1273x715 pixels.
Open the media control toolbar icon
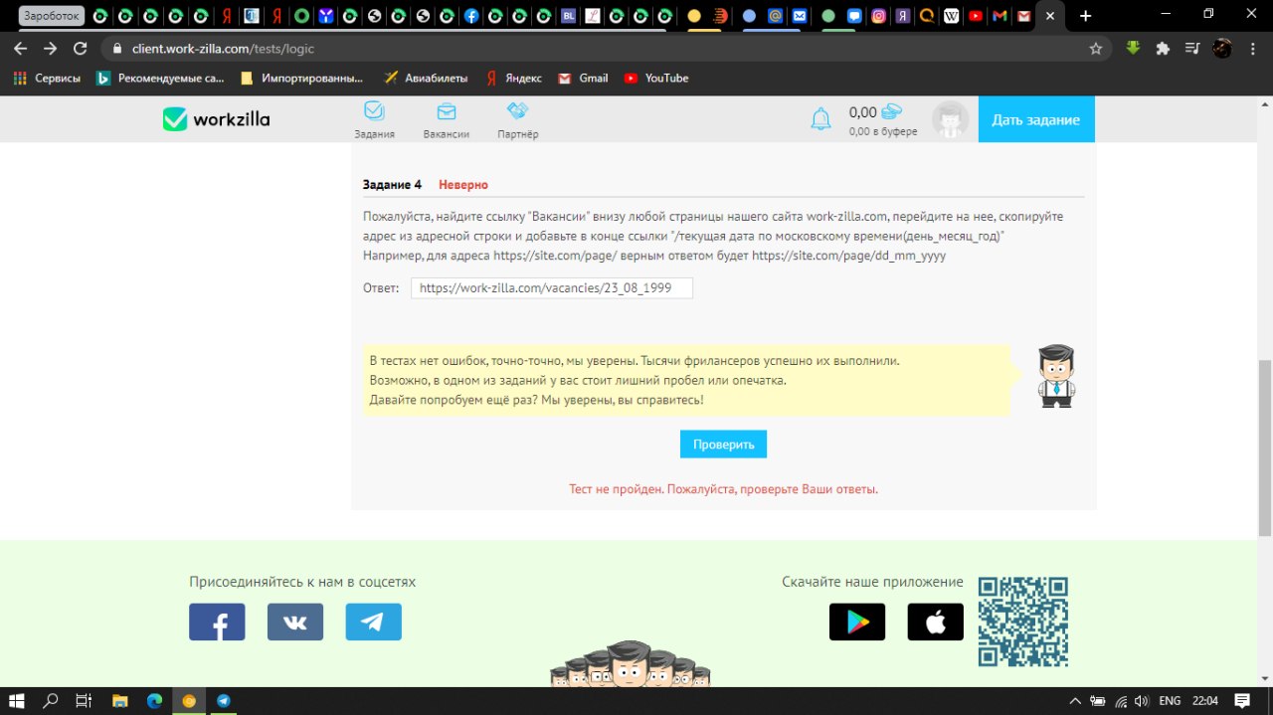(x=1192, y=48)
